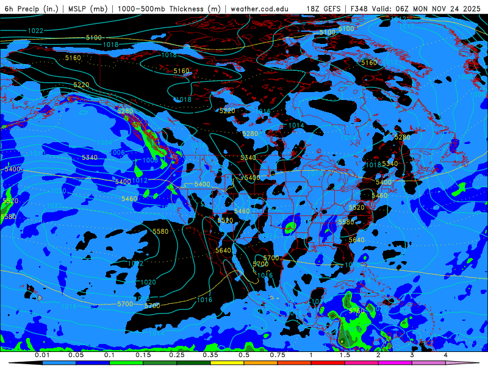Click the bright '1022' pressure label at top left
Viewport: 488px width, 366px height.
(x=35, y=30)
